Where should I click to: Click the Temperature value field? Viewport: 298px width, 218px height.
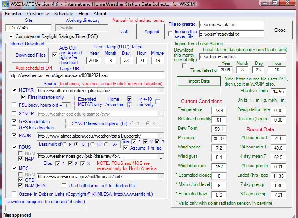point(219,111)
